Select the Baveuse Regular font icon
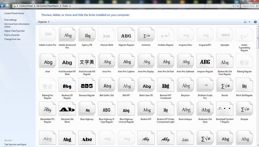 pyautogui.click(x=87, y=85)
